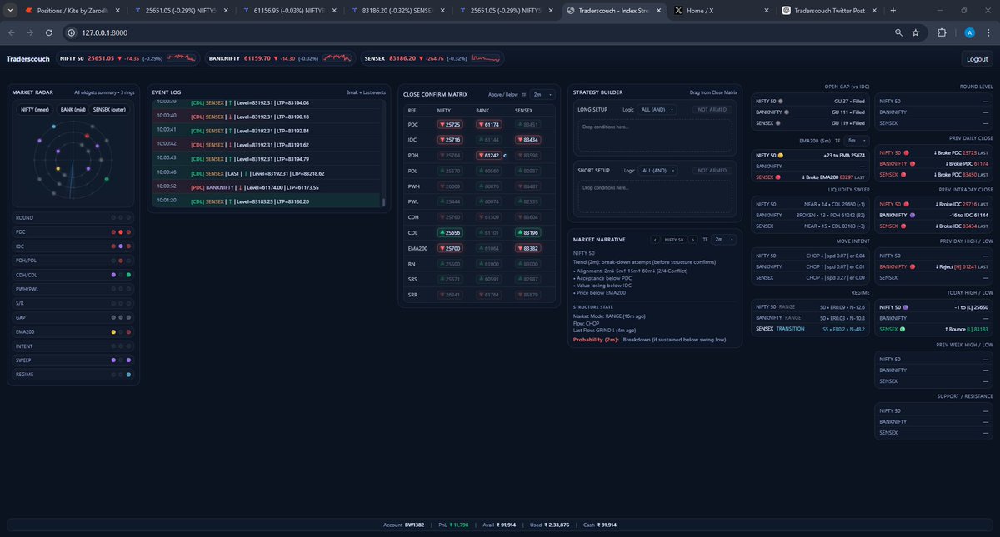Open the NIFTY 50 sparkline chart in header
The width and height of the screenshot is (1000, 537).
[x=182, y=58]
